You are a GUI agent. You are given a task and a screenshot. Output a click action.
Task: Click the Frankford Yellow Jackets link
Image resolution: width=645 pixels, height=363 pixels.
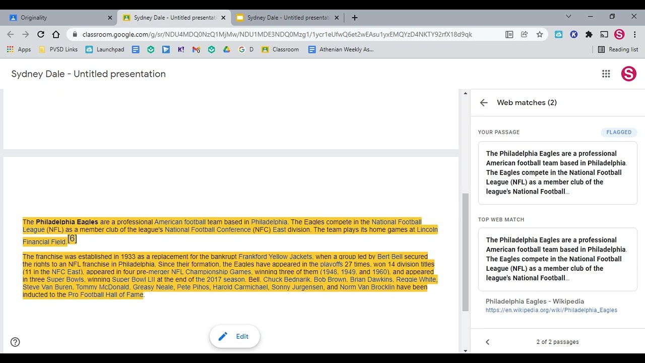pos(275,257)
